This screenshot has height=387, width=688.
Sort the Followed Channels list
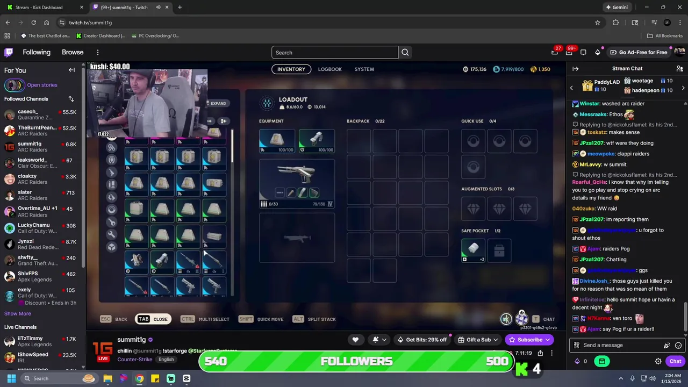[x=71, y=99]
